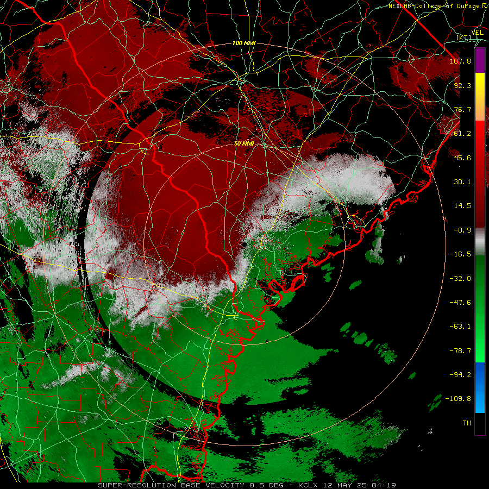Screen dimensions: 489x489
Task: Select the gray-white near-zero color bar segment
Action: tap(480, 242)
